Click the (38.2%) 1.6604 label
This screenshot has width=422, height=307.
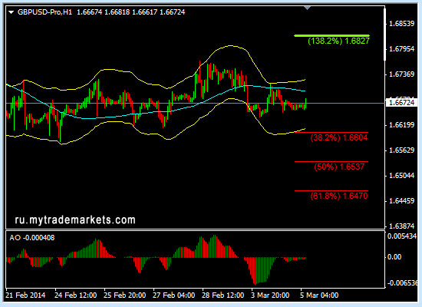coord(339,138)
